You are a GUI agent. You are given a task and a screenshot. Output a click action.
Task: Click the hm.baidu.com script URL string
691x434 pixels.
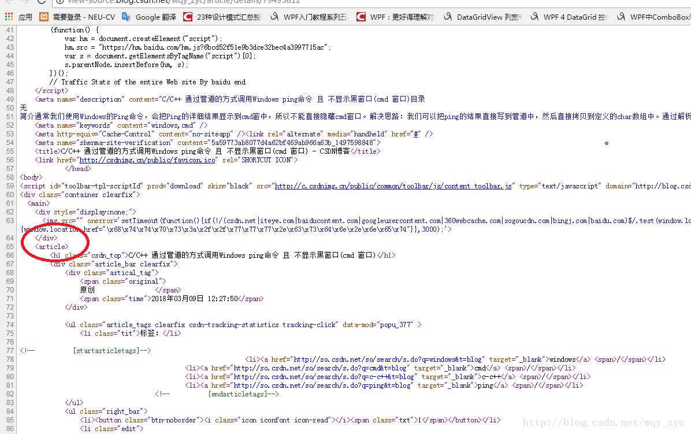(x=214, y=47)
